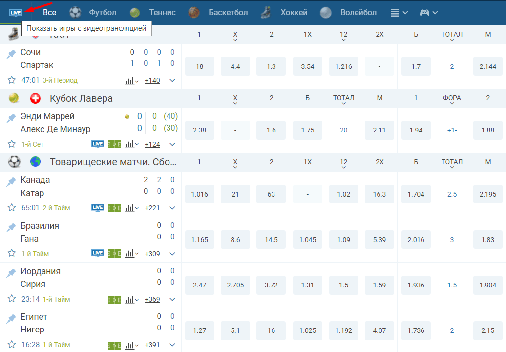This screenshot has height=352, width=506.
Task: Pin the Канада vs Катар match
Action: 11,182
